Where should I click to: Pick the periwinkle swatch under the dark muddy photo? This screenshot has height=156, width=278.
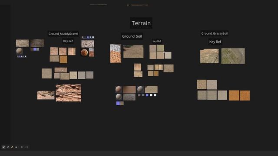(35, 49)
